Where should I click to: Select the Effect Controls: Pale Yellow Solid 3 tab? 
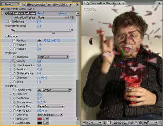point(47,5)
